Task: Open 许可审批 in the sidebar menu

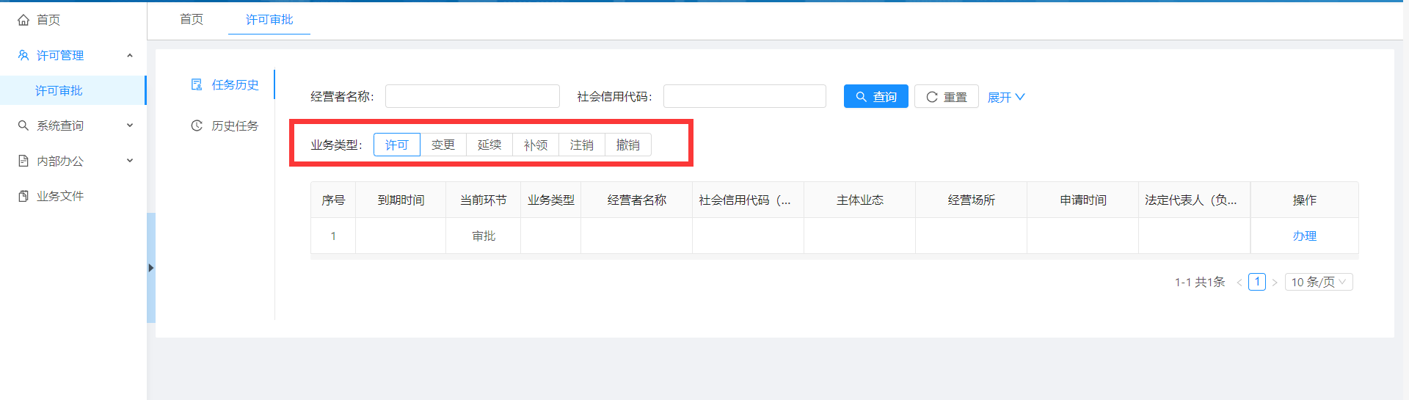Action: pos(59,90)
